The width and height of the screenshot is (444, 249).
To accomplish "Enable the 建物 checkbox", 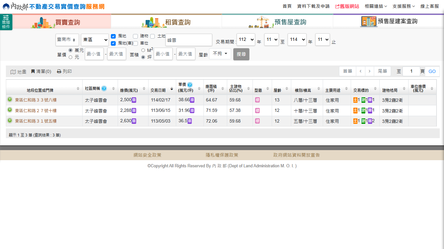I will (x=136, y=36).
